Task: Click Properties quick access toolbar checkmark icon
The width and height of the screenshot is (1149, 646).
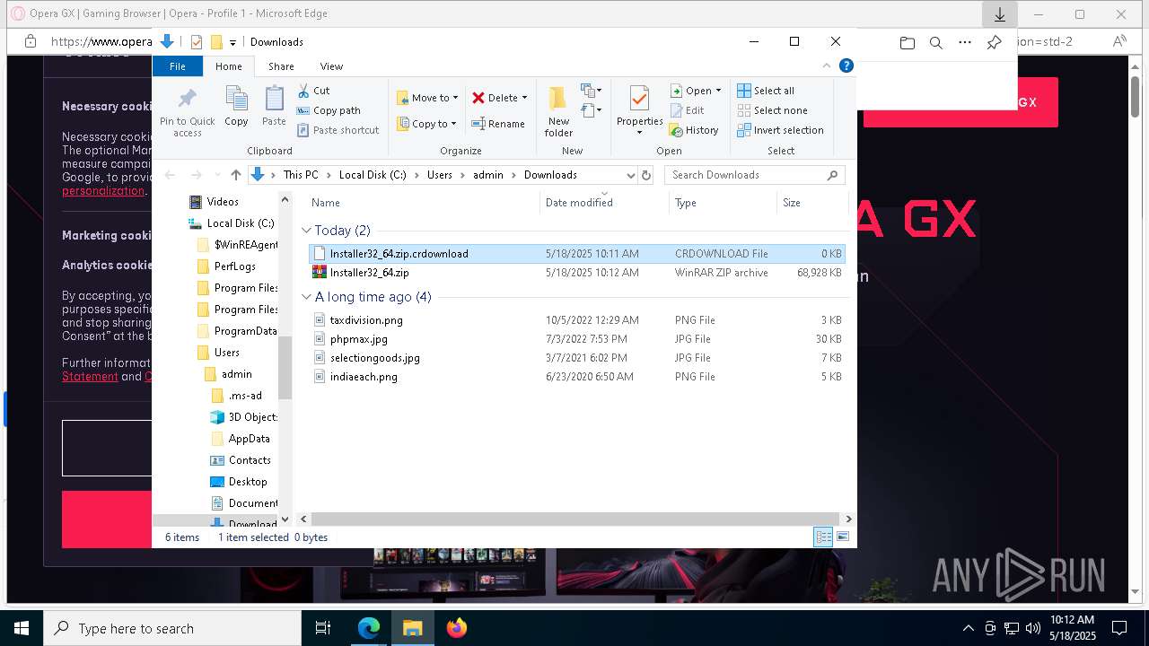Action: [197, 42]
